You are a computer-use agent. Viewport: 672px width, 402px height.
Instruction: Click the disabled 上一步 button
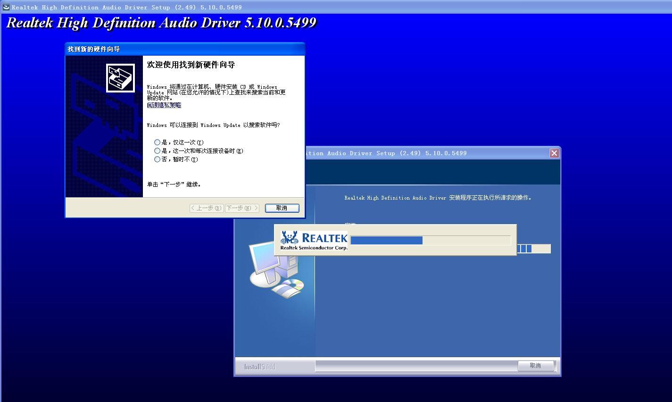pos(206,208)
